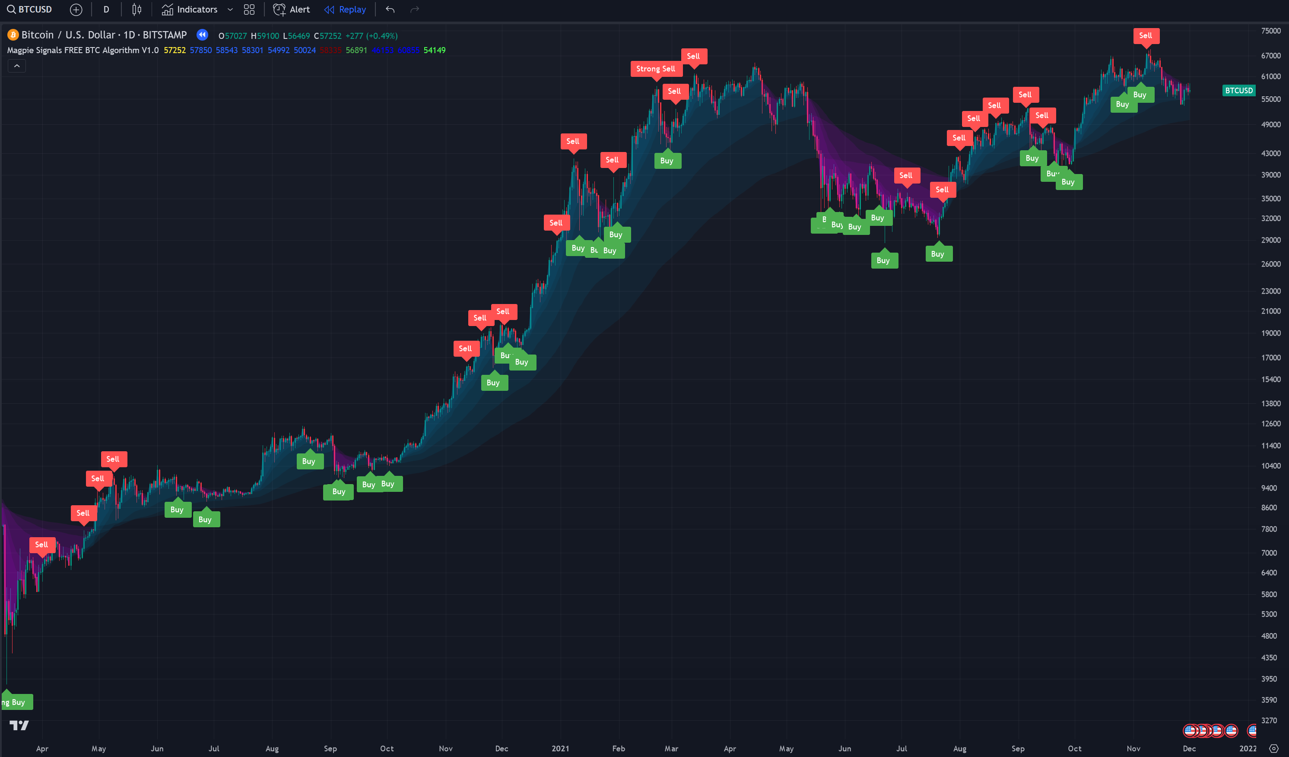1289x757 pixels.
Task: Click the Strong Sell signal label
Action: click(655, 69)
